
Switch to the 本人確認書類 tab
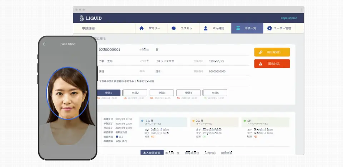click(x=152, y=153)
